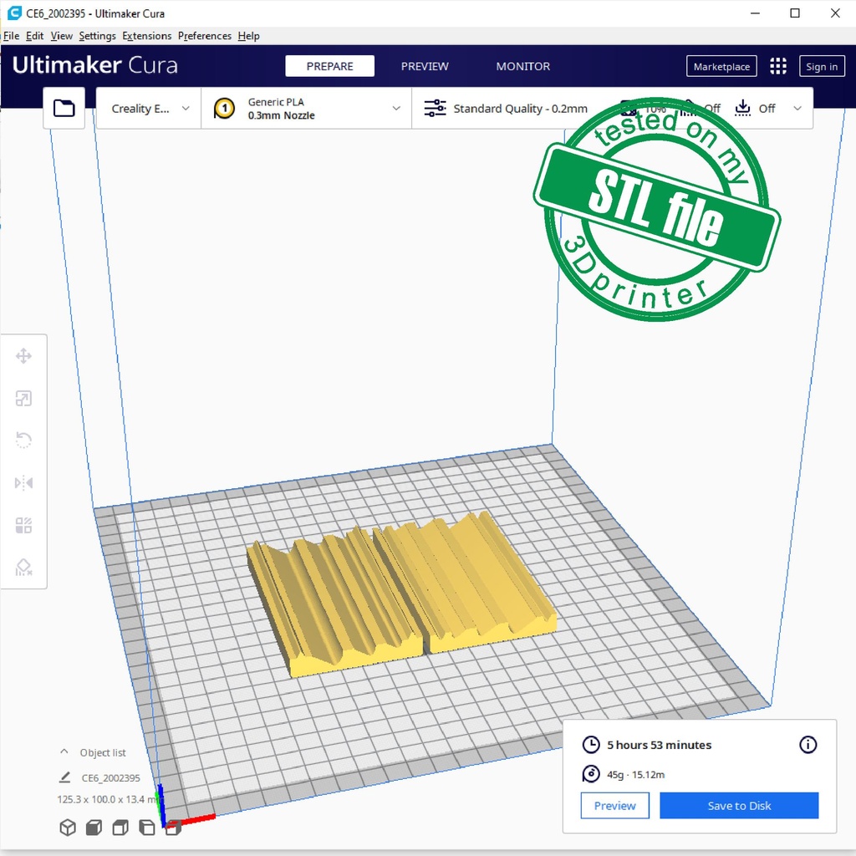The width and height of the screenshot is (856, 856).
Task: Expand Generic PLA material dropdown
Action: coord(306,109)
